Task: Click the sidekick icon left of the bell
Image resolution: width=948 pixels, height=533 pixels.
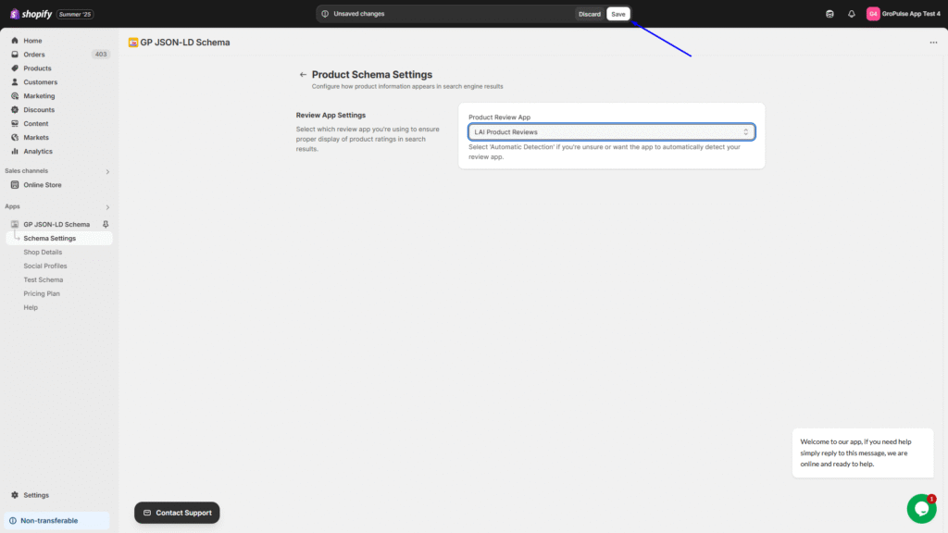Action: (x=829, y=14)
